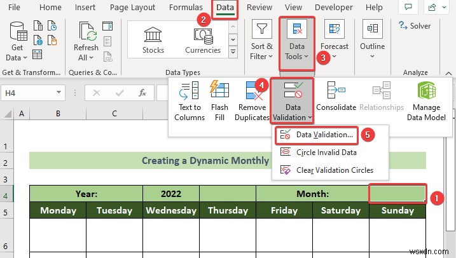Image resolution: width=456 pixels, height=258 pixels.
Task: Click the Comments icon at top right
Action: point(408,7)
